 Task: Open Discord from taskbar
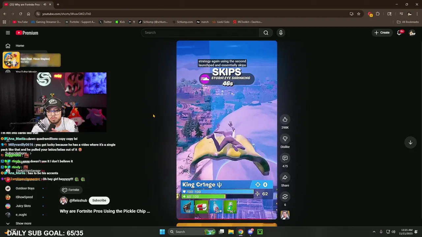(x=250, y=232)
